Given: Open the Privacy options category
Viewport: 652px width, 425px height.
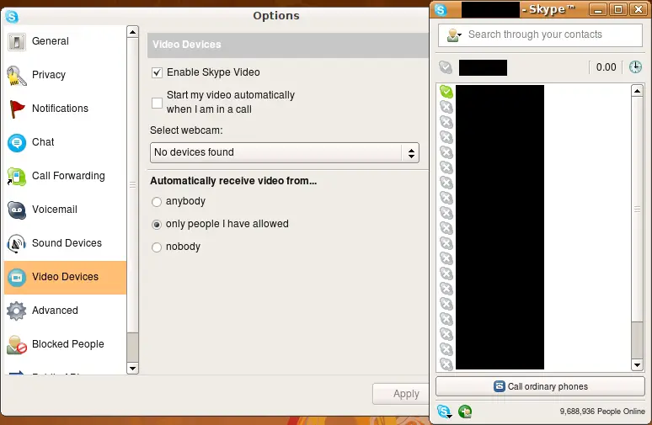Looking at the screenshot, I should (65, 75).
